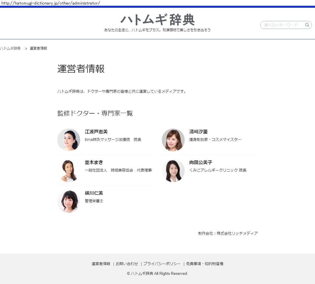Viewport: 315px width, 284px height.
Task: Open 向田公美子 profile photo
Action: tap(173, 171)
